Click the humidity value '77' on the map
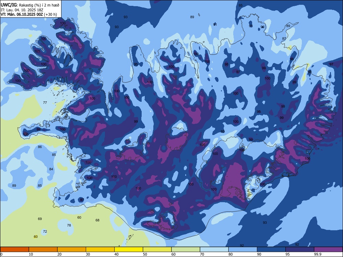Image resolution: width=343 pixels, height=257 pixels. pos(45,102)
